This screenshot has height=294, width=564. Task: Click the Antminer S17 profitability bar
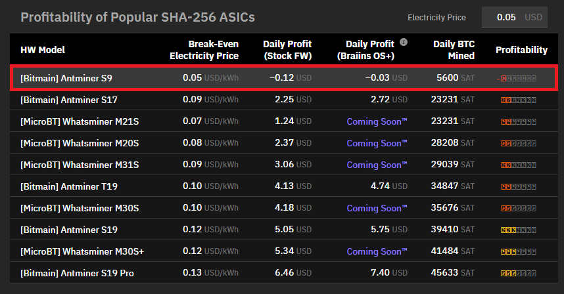pos(519,100)
